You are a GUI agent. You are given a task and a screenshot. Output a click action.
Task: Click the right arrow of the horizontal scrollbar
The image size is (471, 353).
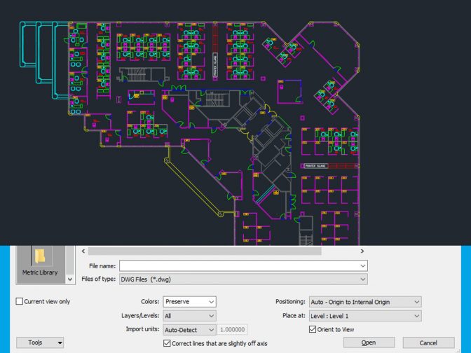coord(362,251)
